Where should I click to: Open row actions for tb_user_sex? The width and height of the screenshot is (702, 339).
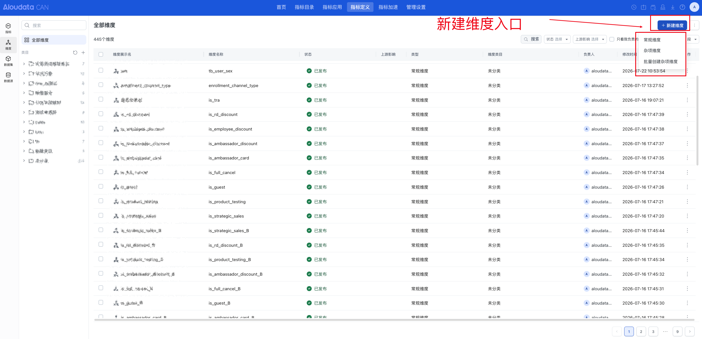[687, 71]
